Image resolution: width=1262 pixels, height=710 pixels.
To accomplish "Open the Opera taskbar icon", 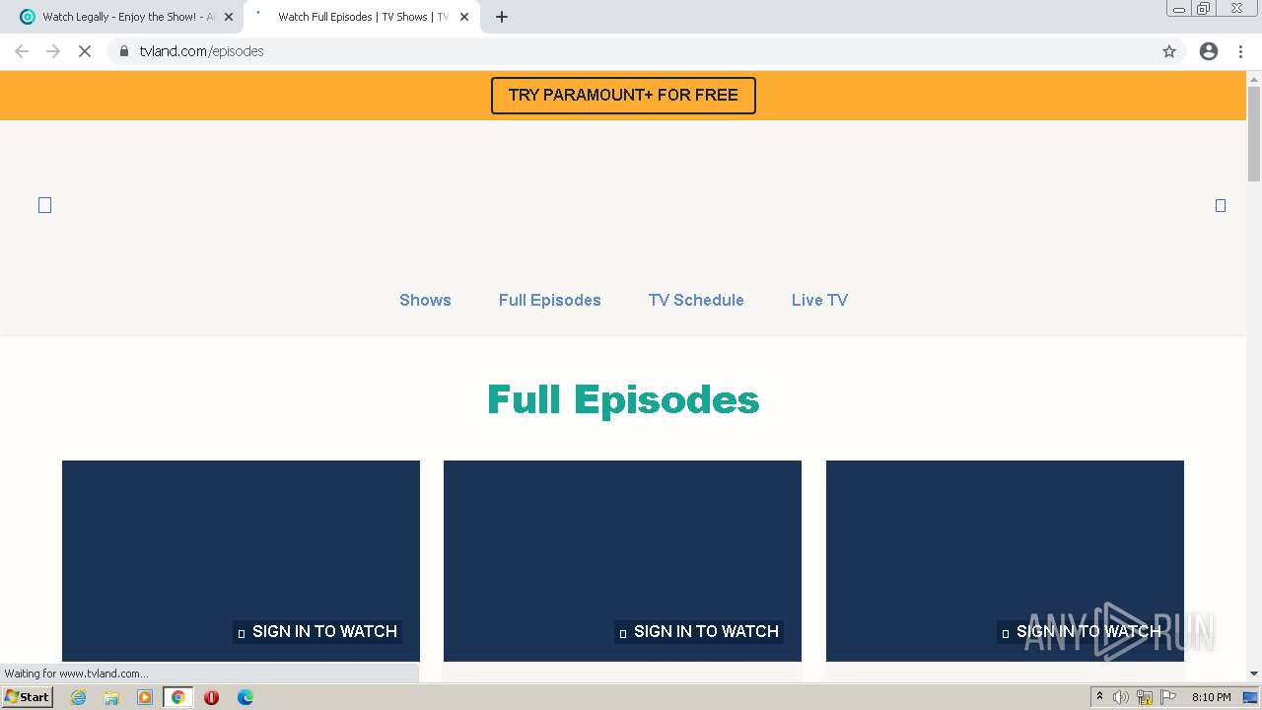I will tap(211, 697).
